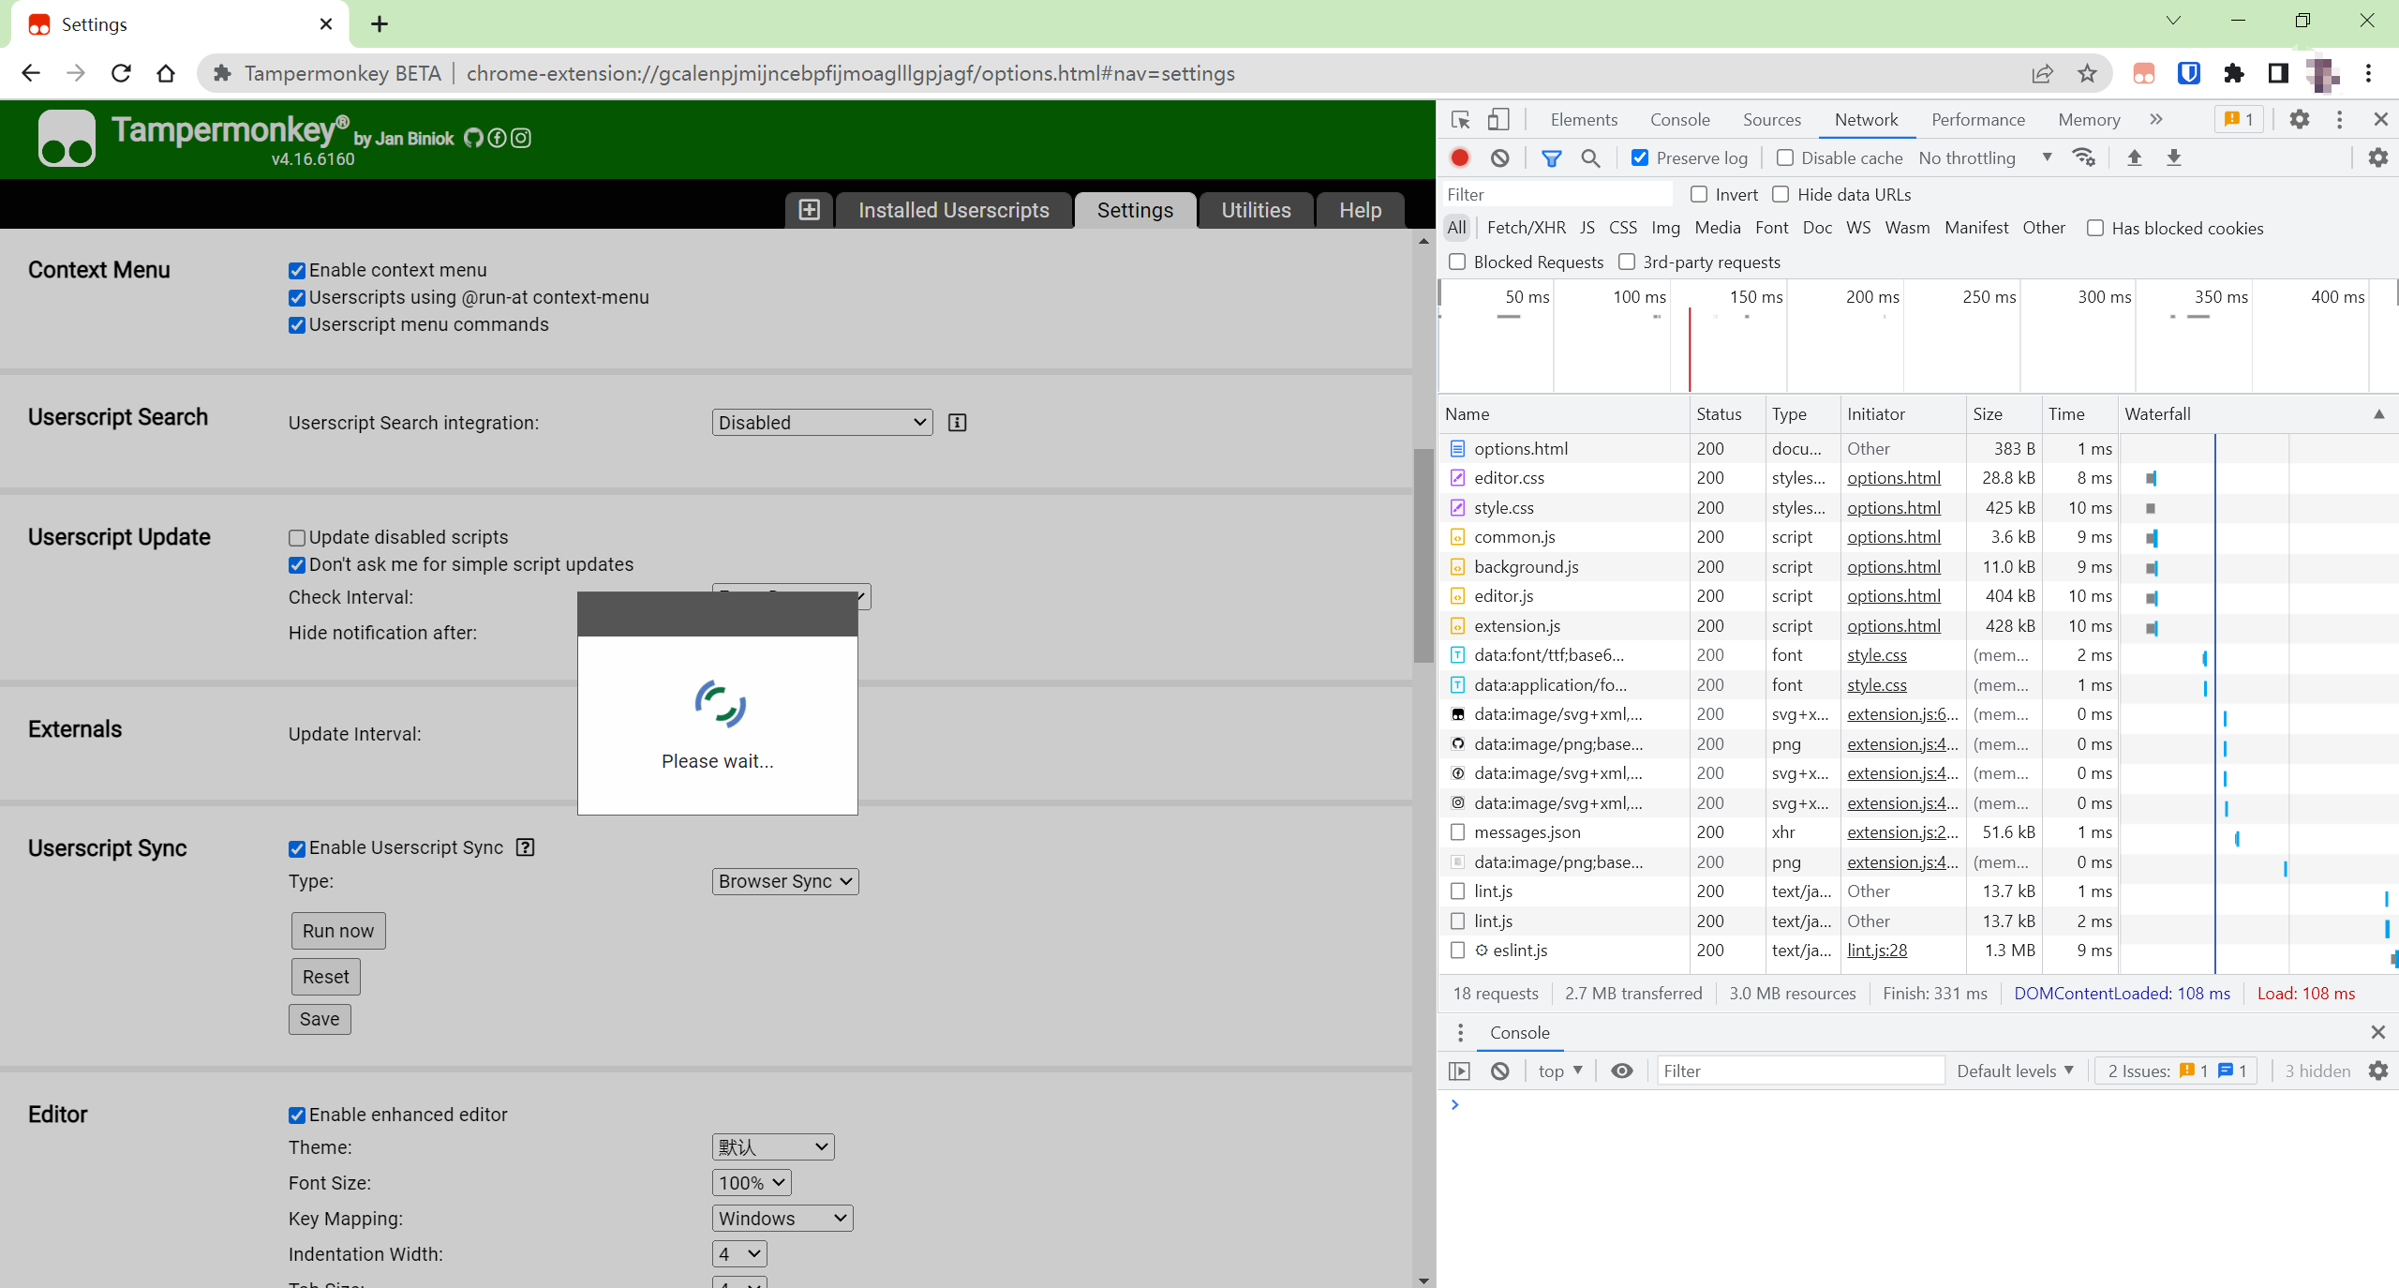The height and width of the screenshot is (1288, 2399).
Task: Create a new userscript with the plus tab
Action: (x=808, y=210)
